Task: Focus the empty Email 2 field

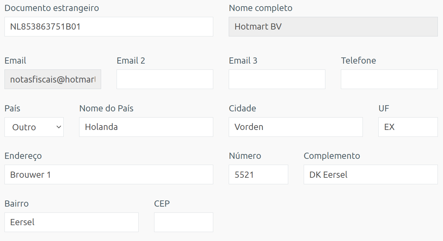Action: [165, 79]
